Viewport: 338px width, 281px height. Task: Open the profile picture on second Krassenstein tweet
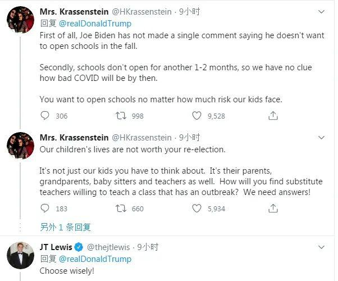click(20, 146)
